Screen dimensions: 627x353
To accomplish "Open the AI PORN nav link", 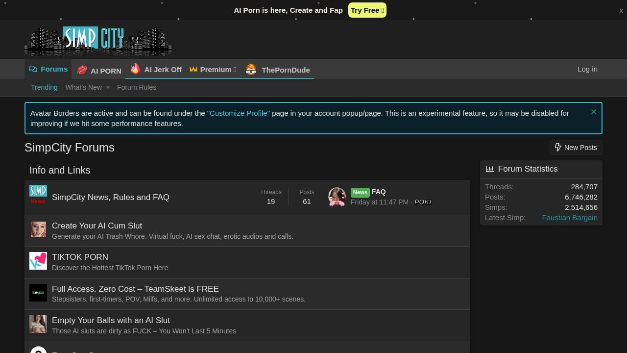I will [x=106, y=71].
